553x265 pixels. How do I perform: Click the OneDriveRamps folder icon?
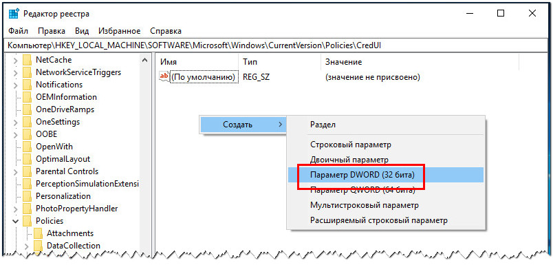coord(27,109)
